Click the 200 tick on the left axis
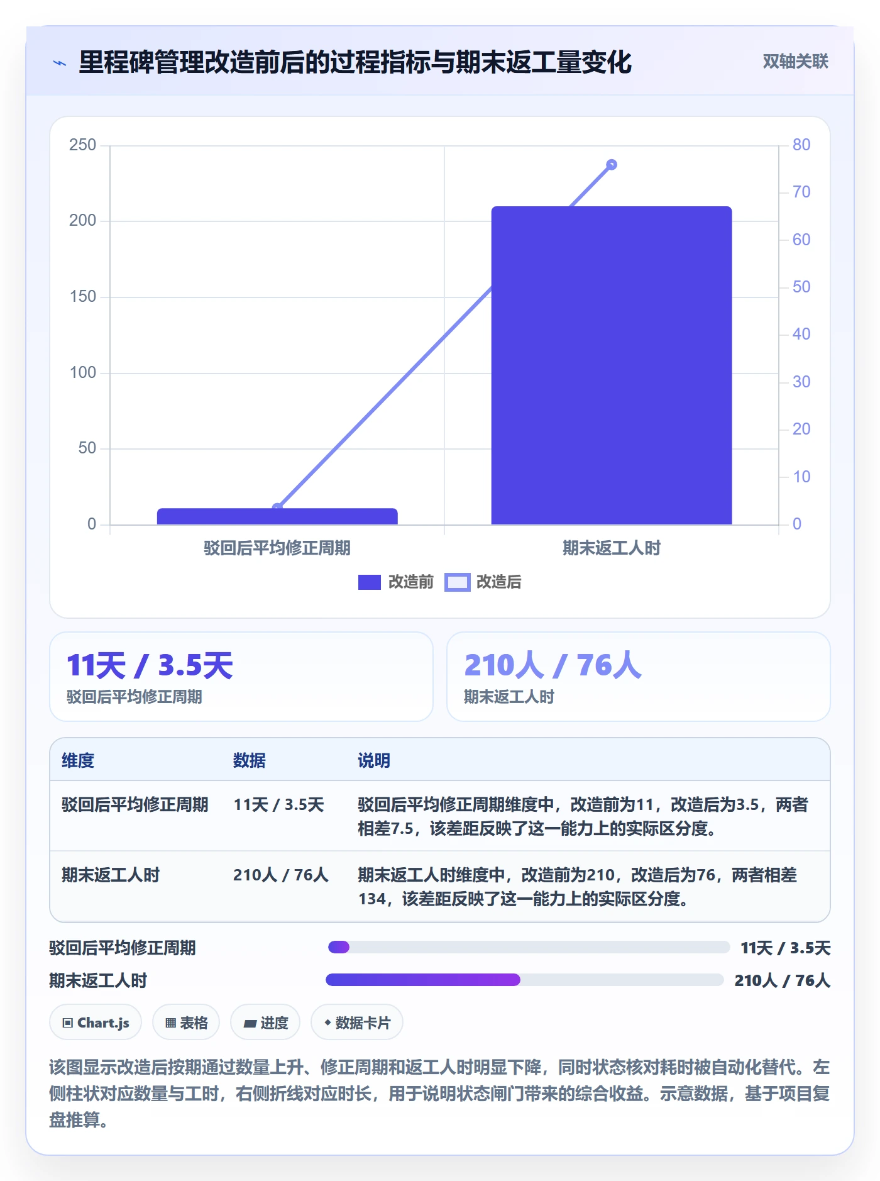The width and height of the screenshot is (880, 1181). point(83,220)
